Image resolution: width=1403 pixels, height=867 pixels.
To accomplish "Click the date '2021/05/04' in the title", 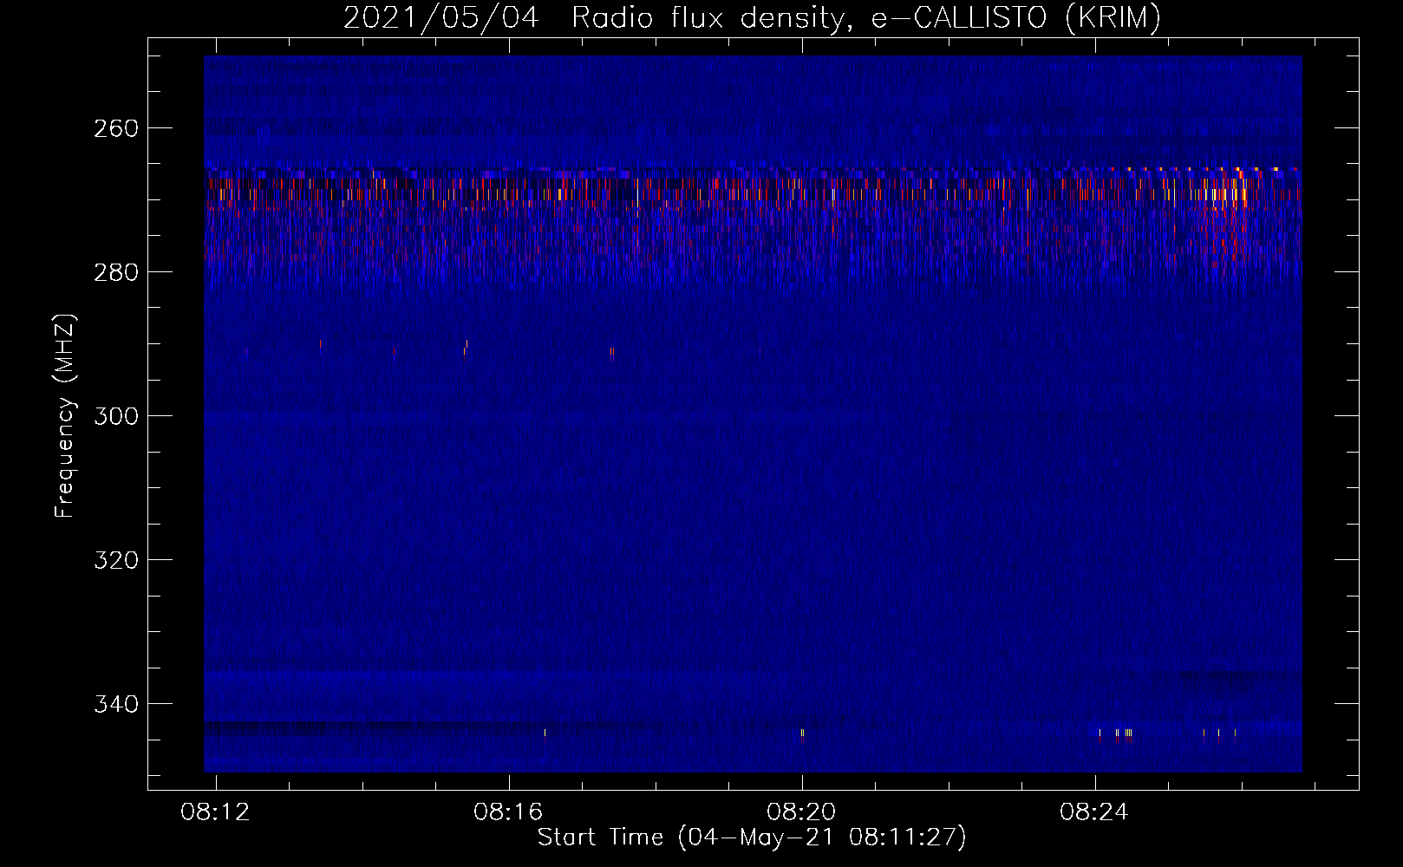I will 440,17.
